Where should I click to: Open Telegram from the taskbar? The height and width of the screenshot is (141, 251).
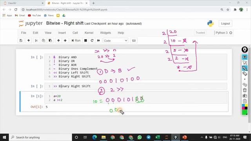point(149,137)
